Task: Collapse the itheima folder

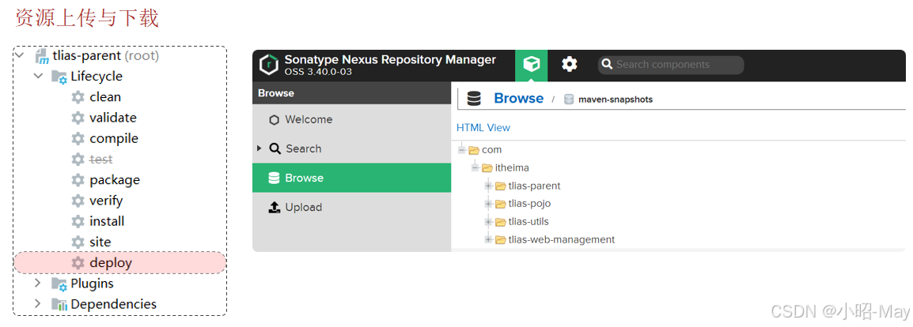Action: 475,168
